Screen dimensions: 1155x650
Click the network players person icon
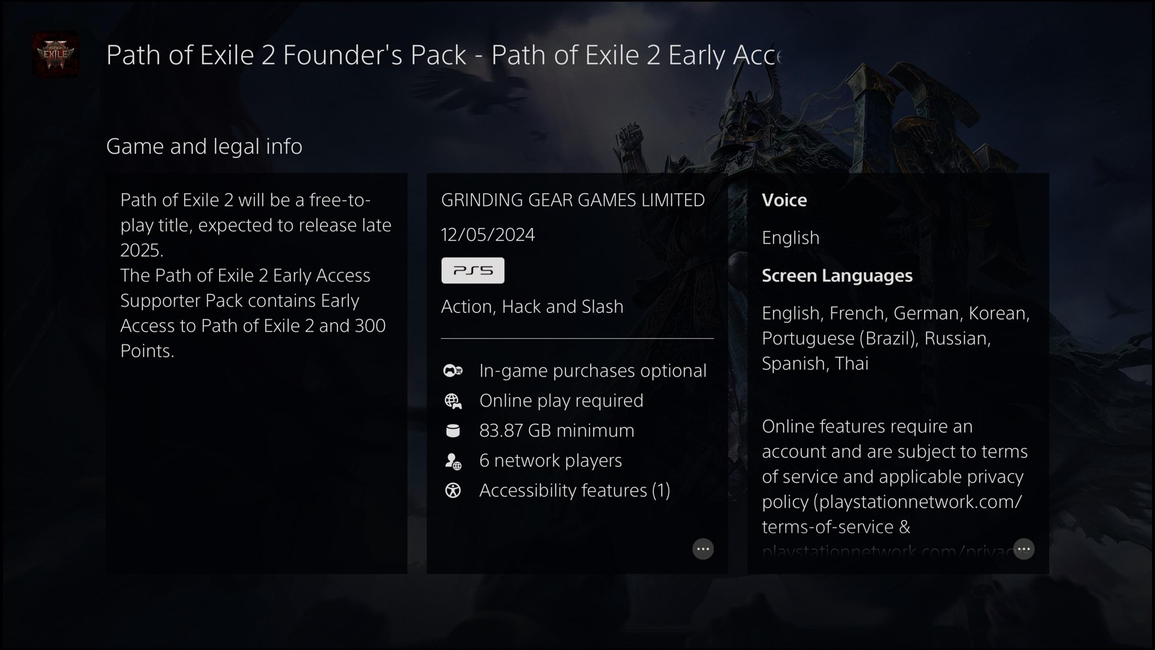click(x=453, y=461)
